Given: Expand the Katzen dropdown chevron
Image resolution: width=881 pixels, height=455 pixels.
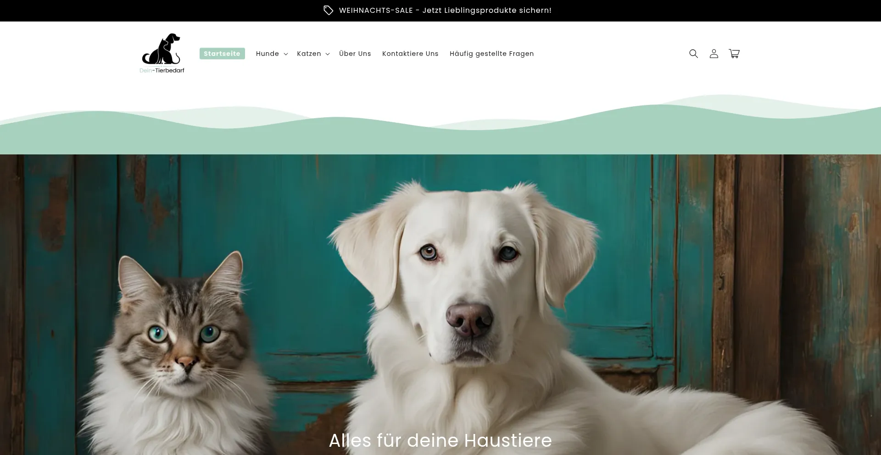Looking at the screenshot, I should (328, 54).
